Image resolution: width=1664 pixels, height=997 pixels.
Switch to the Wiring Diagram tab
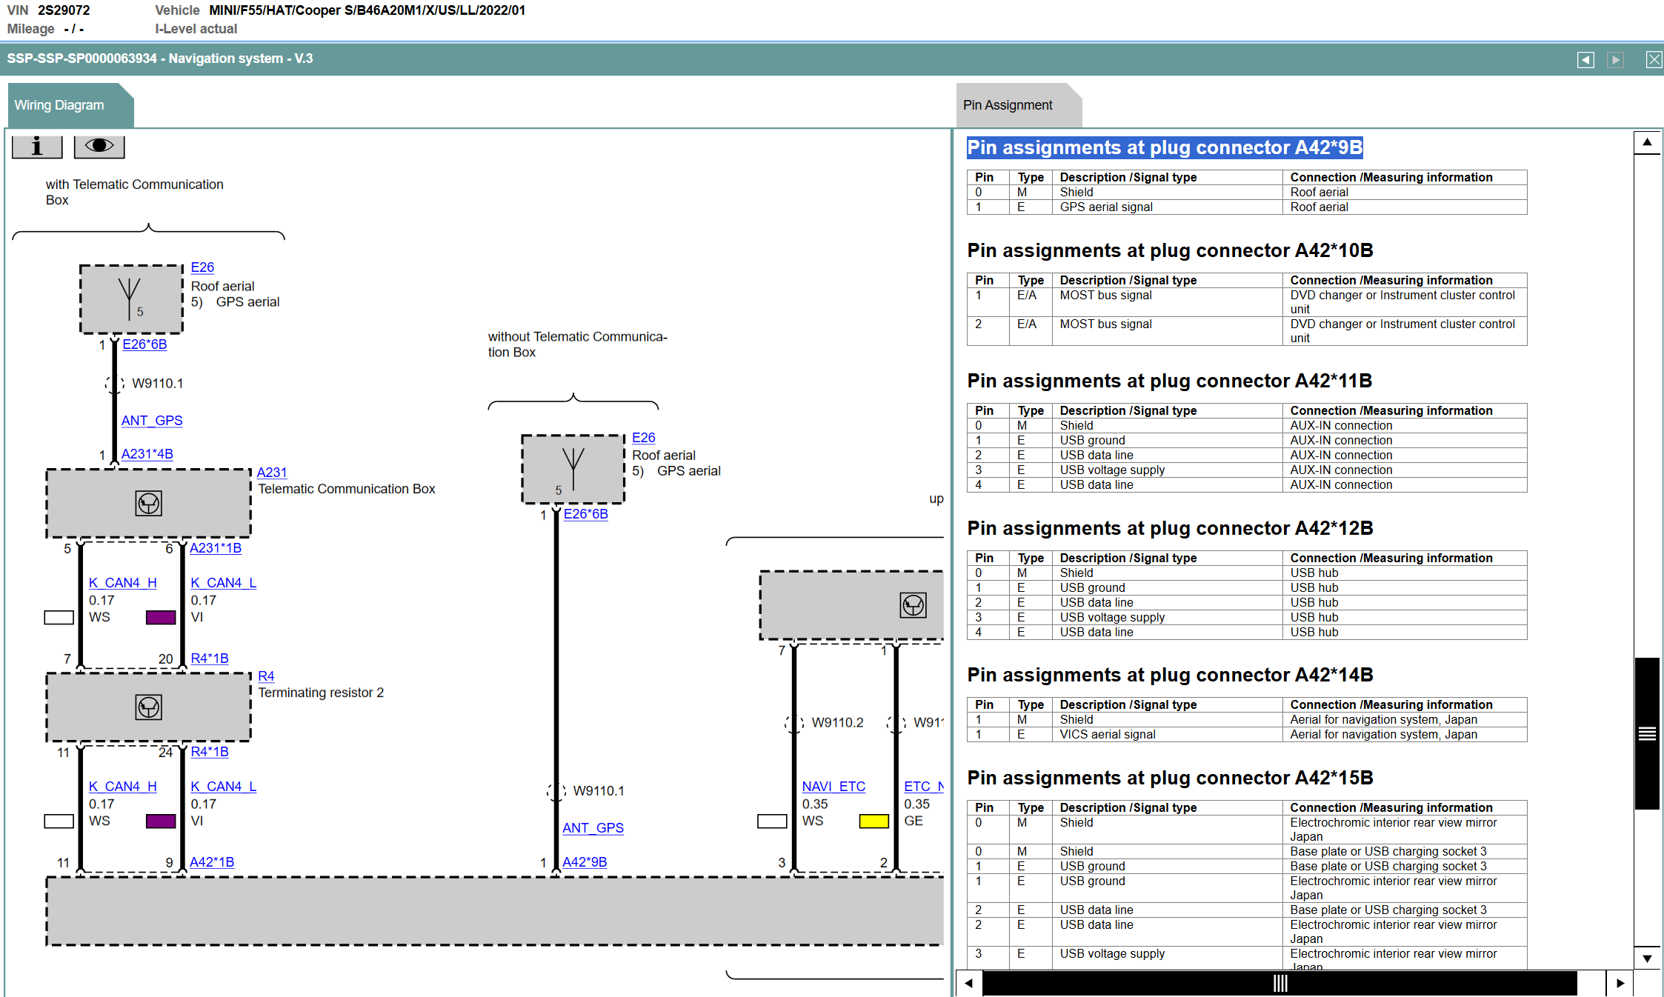[x=70, y=105]
